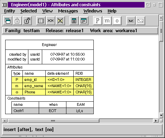Click the narrow document list icon
This screenshot has height=138, width=165.
pyautogui.click(x=74, y=21)
